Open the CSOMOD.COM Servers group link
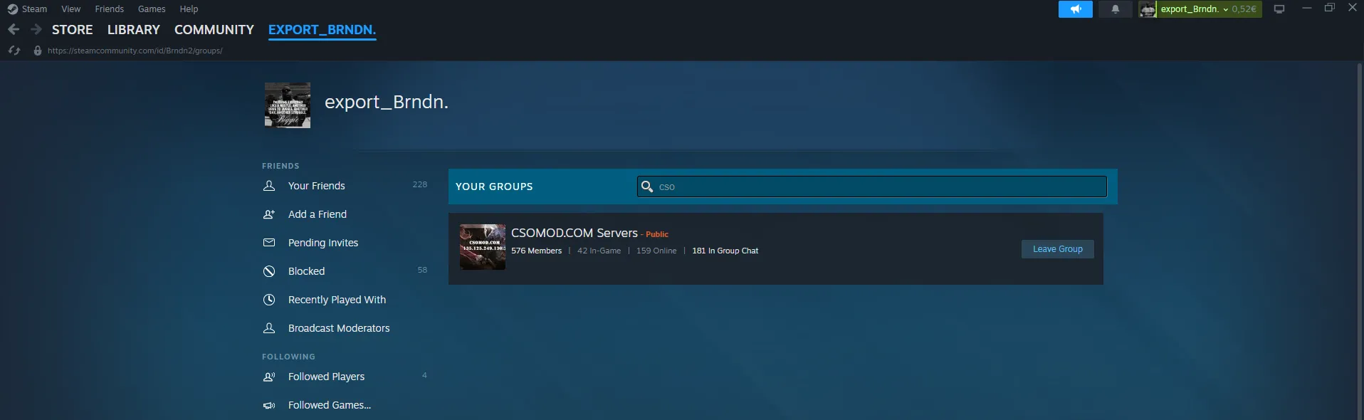 coord(574,233)
